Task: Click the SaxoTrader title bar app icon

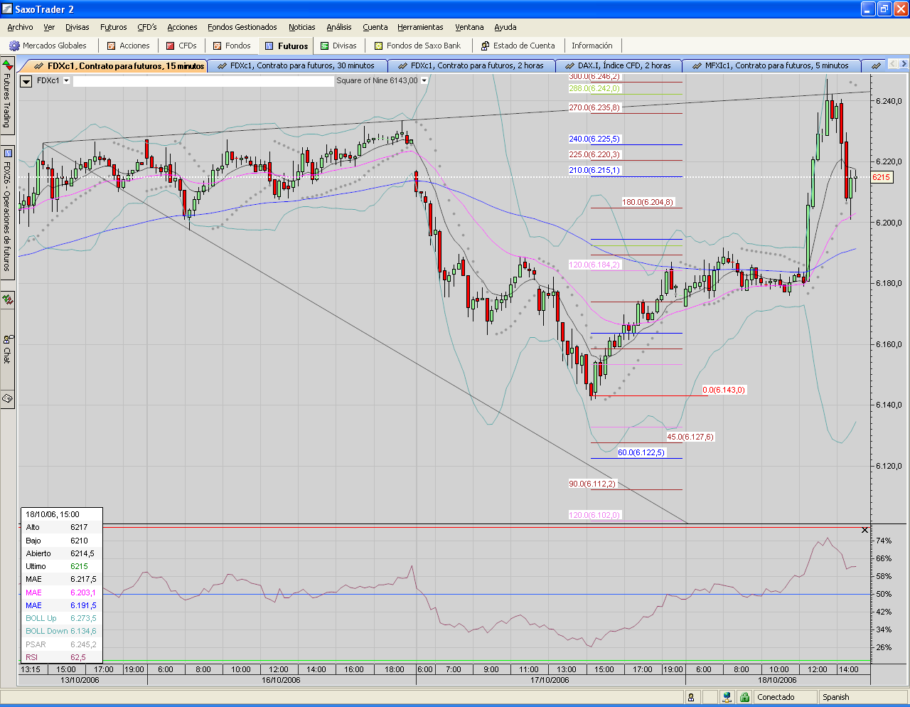Action: pos(7,9)
